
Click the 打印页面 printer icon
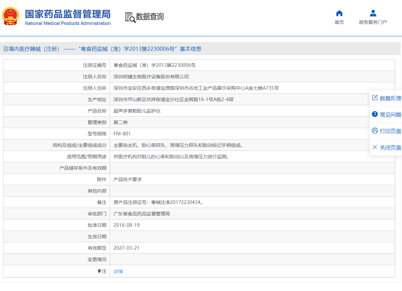375,131
